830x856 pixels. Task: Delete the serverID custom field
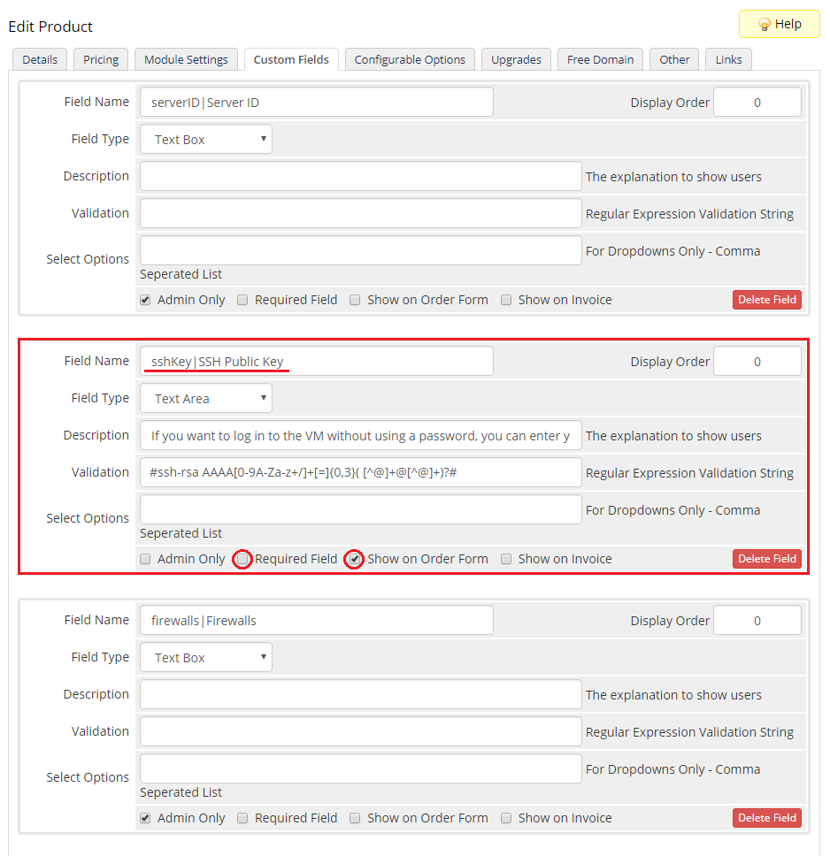pyautogui.click(x=766, y=300)
